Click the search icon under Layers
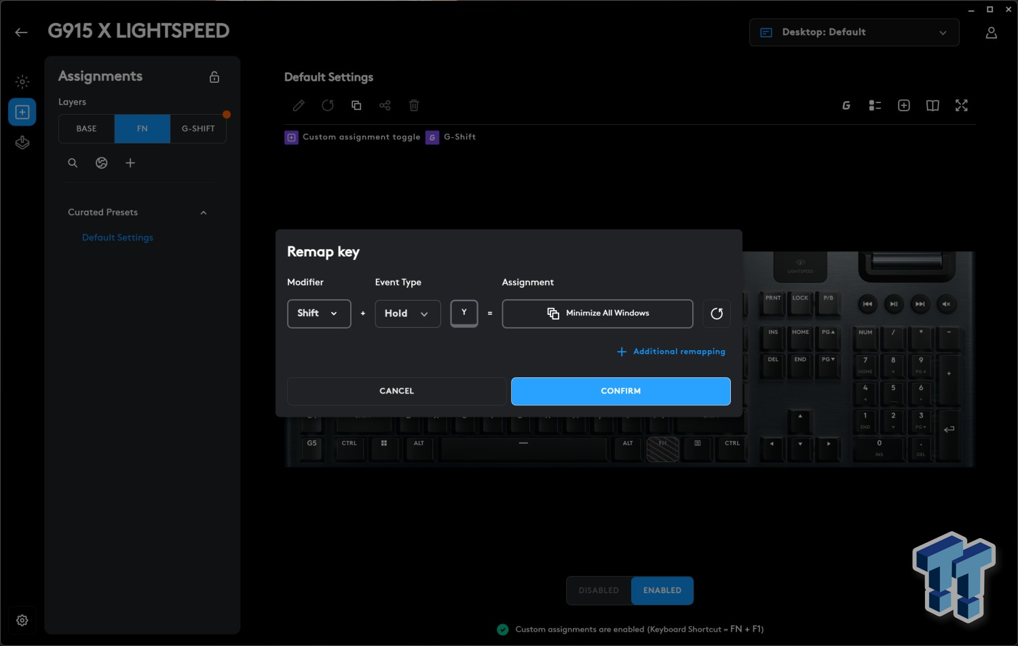The width and height of the screenshot is (1018, 646). [73, 163]
